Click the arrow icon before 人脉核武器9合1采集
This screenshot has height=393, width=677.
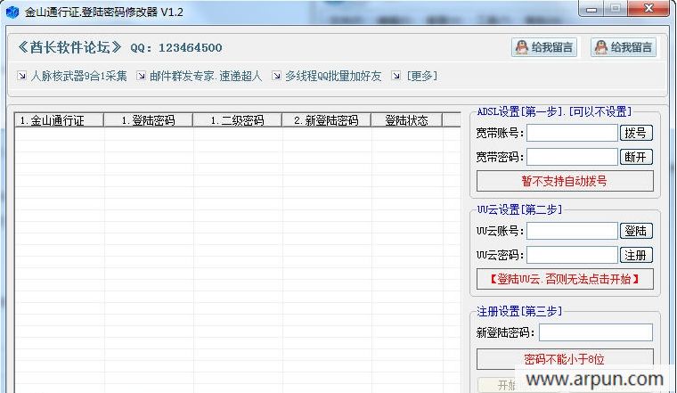click(21, 76)
